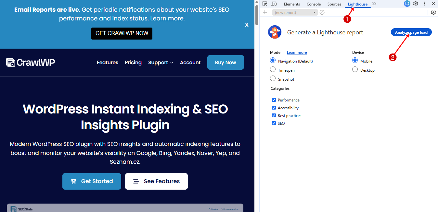Select Mobile device option
Screen dimensions: 438x212
click(355, 61)
